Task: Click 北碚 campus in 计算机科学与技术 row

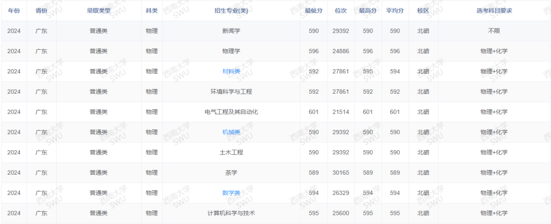Action: (x=423, y=213)
